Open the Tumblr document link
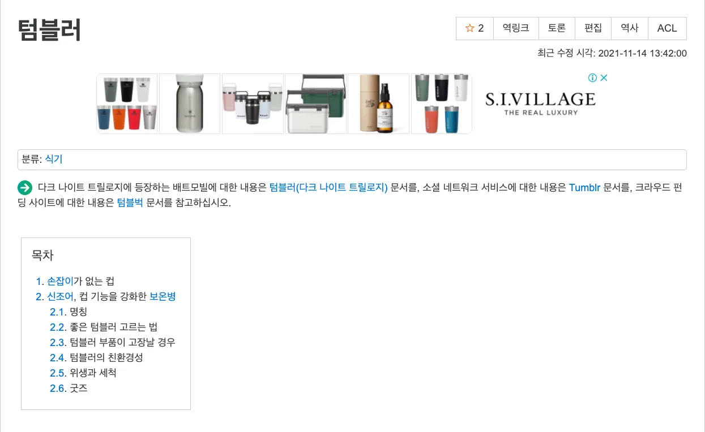 click(x=584, y=188)
